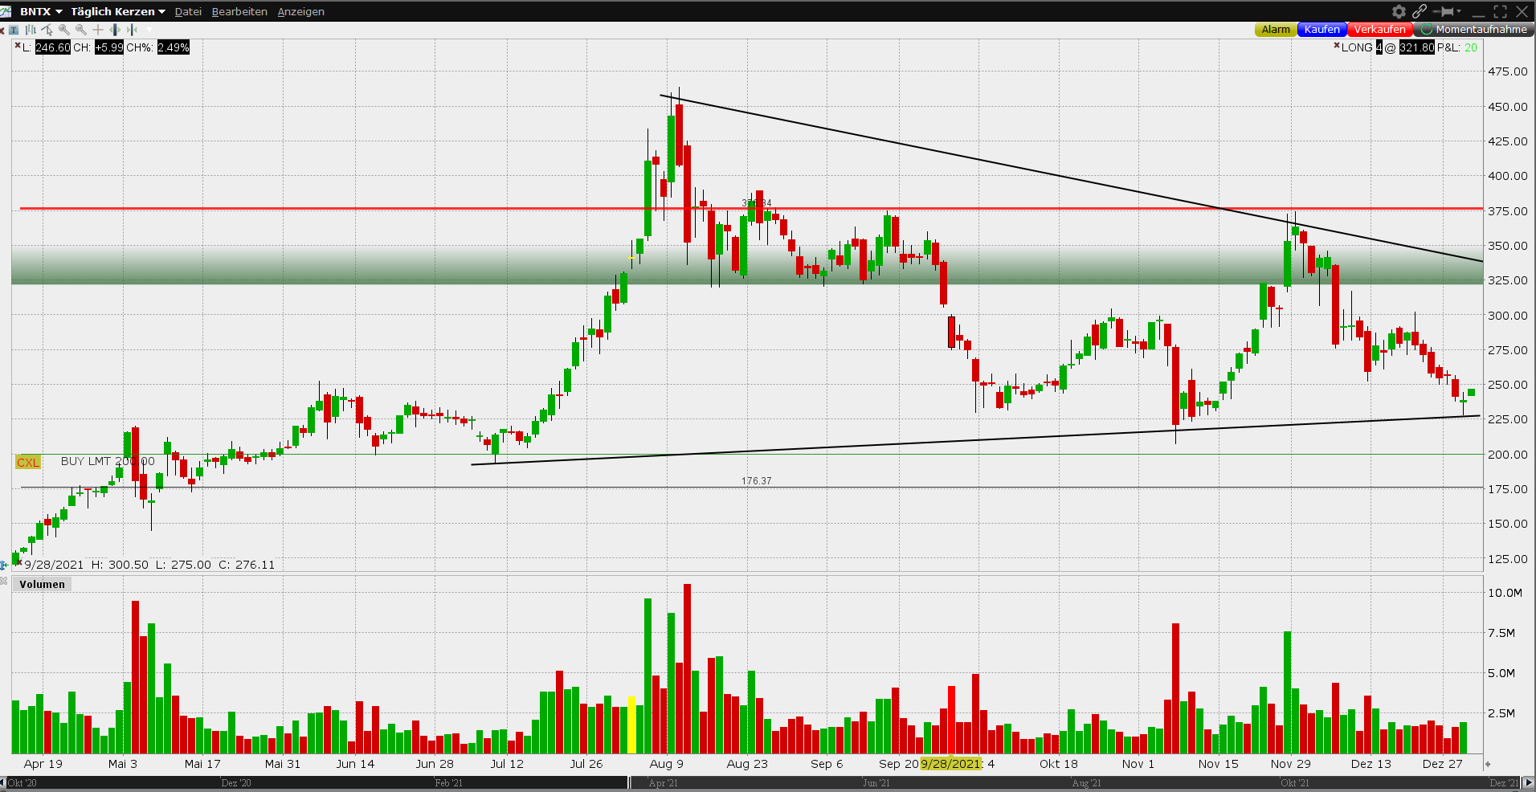Click the 450.00 price axis label

pyautogui.click(x=1508, y=107)
